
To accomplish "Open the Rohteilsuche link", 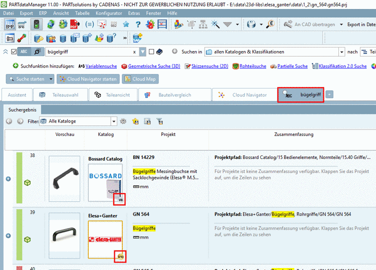I will (253, 66).
